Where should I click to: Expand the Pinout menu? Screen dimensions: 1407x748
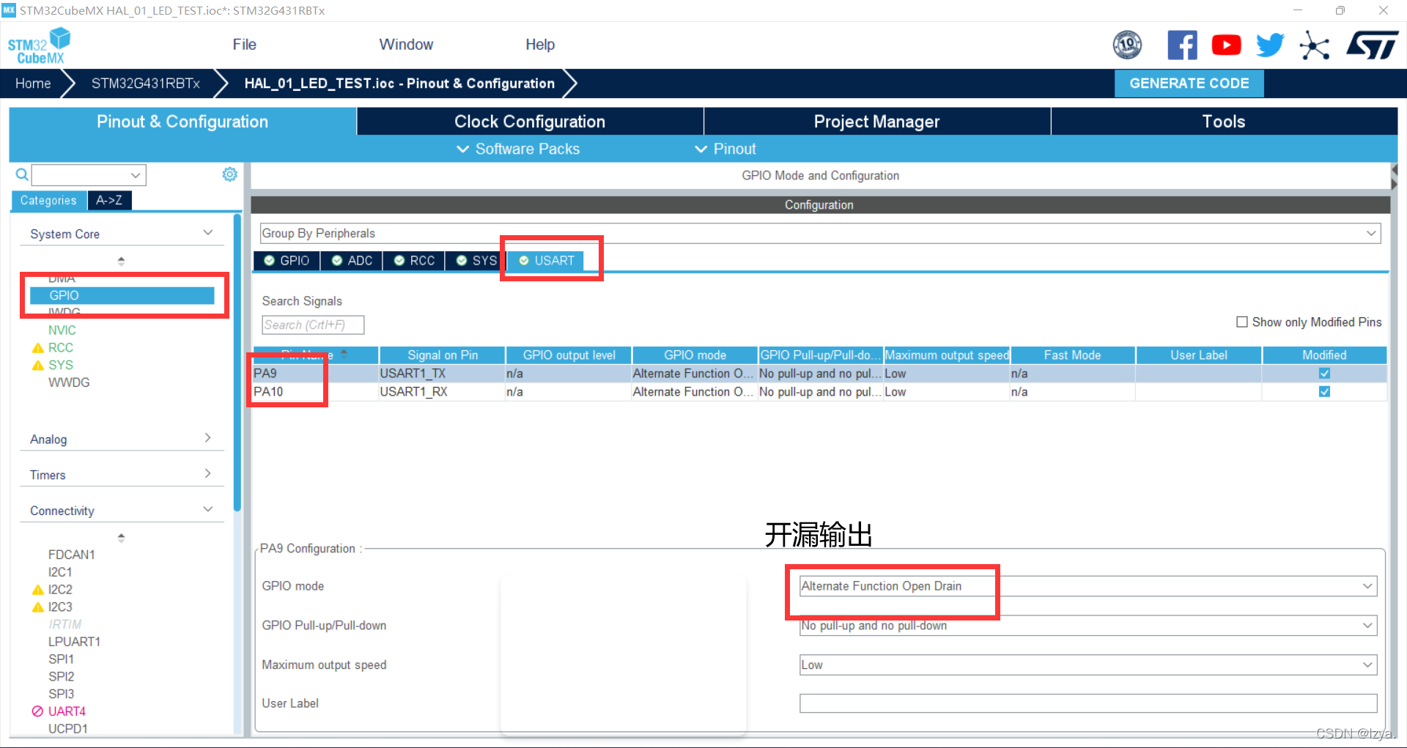[x=725, y=149]
